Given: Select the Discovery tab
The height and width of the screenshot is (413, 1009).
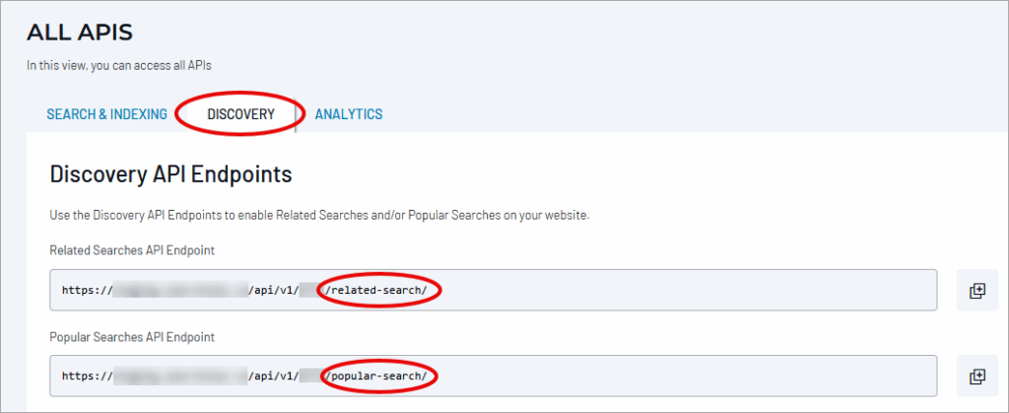Looking at the screenshot, I should tap(240, 114).
